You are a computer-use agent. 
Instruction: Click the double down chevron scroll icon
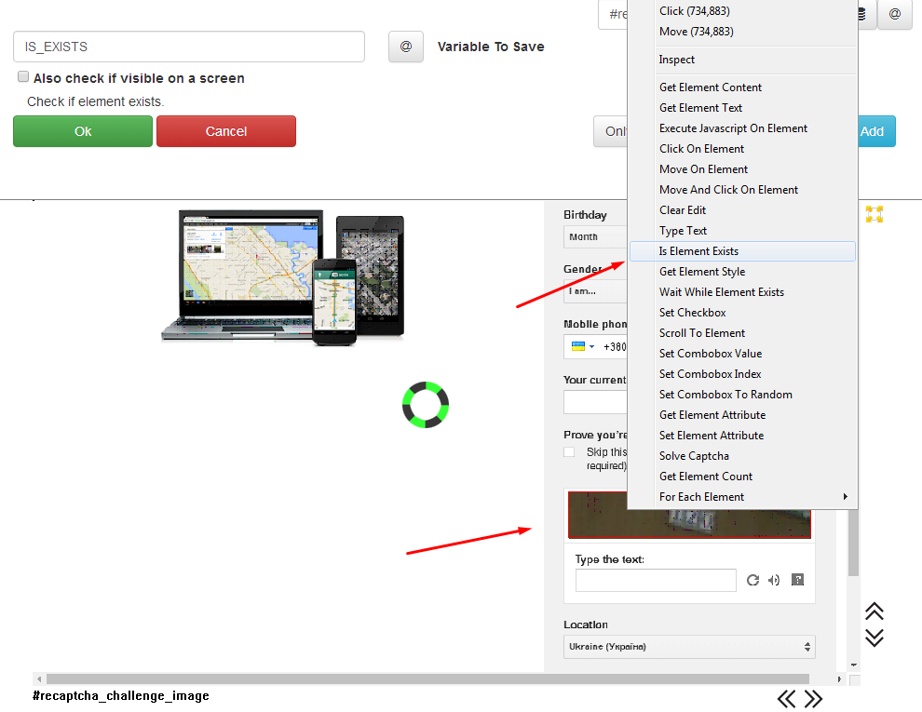874,638
